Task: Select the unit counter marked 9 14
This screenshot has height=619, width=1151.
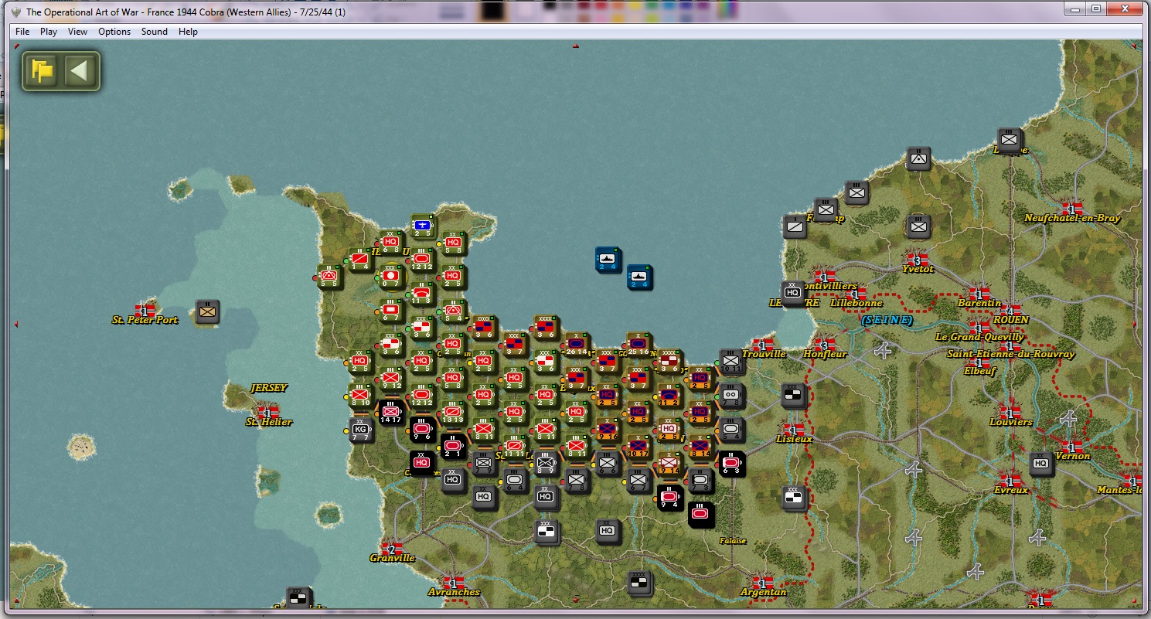Action: click(x=669, y=464)
